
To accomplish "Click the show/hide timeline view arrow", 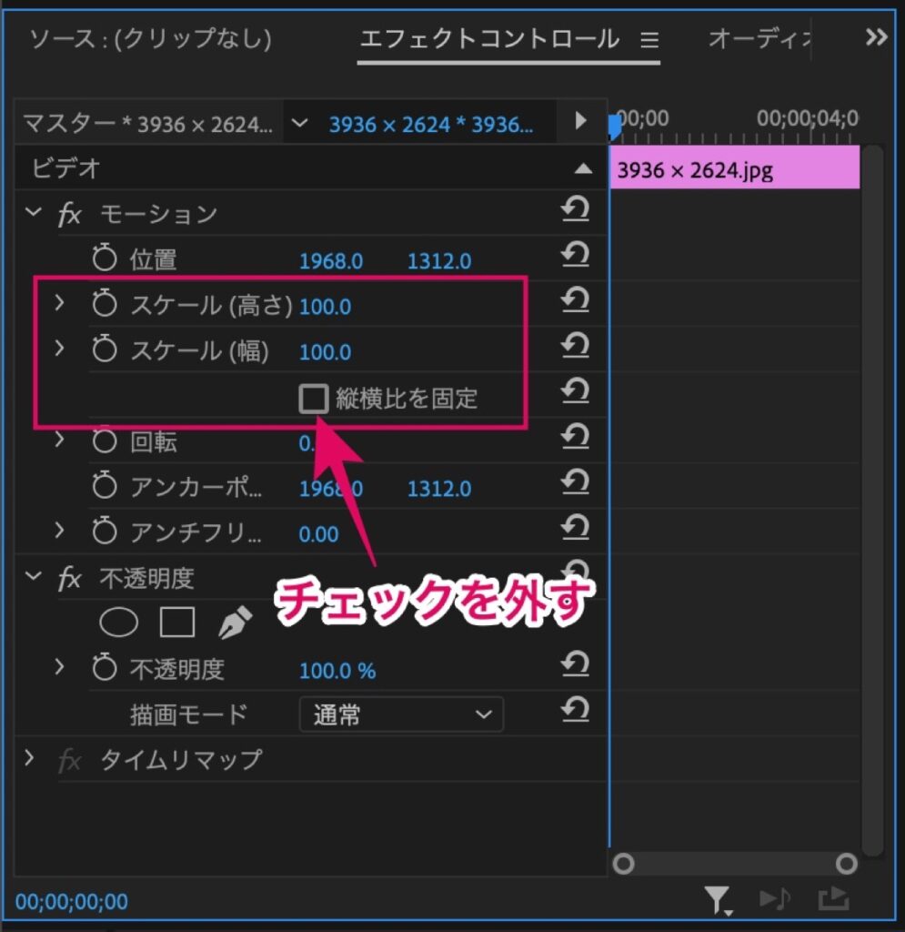I will pyautogui.click(x=581, y=121).
